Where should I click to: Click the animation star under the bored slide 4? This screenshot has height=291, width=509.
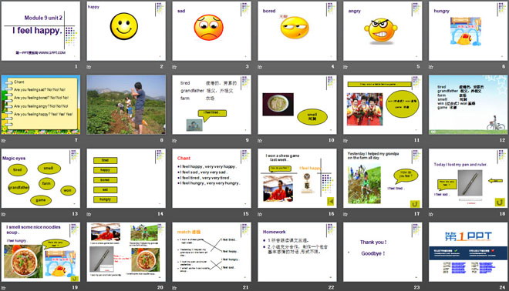(x=260, y=67)
